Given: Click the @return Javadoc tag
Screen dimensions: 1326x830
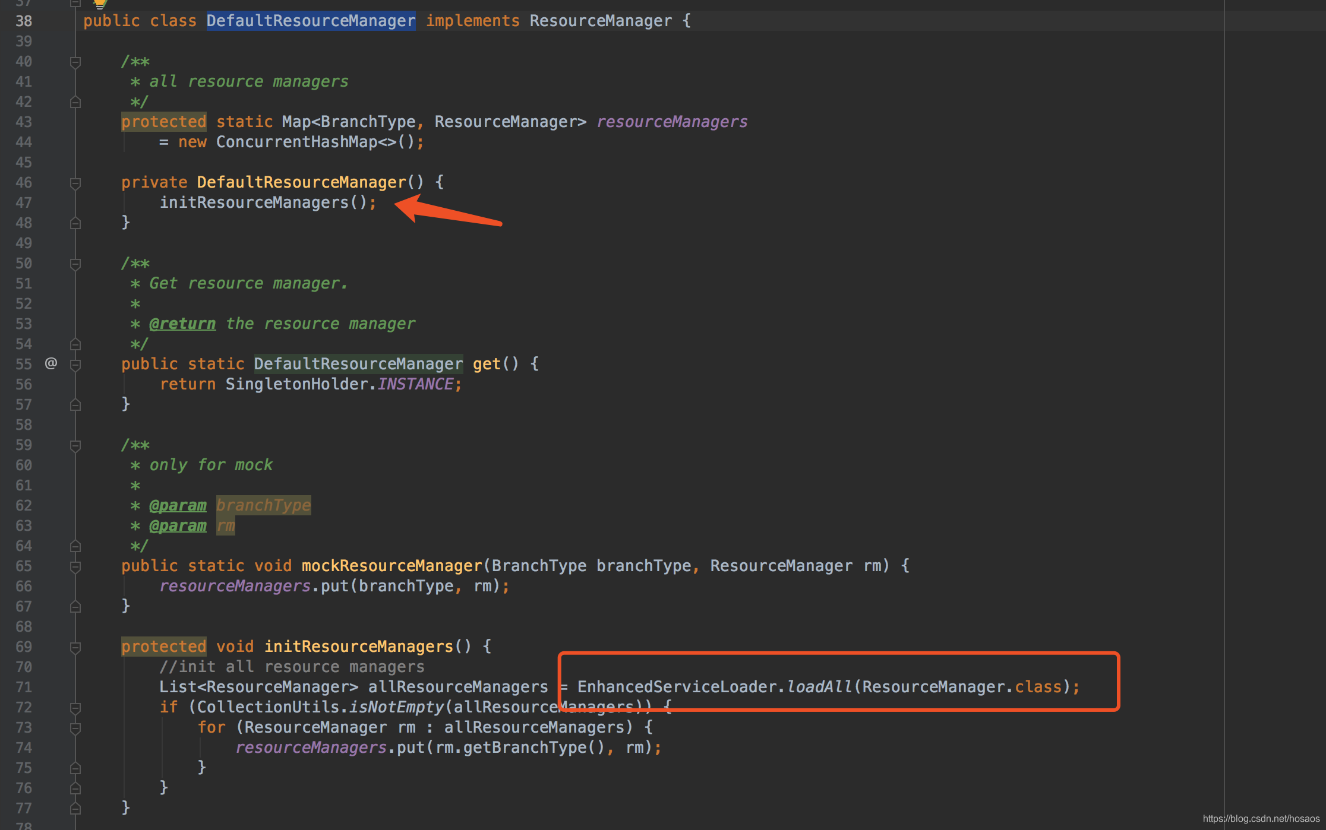Looking at the screenshot, I should (x=182, y=324).
